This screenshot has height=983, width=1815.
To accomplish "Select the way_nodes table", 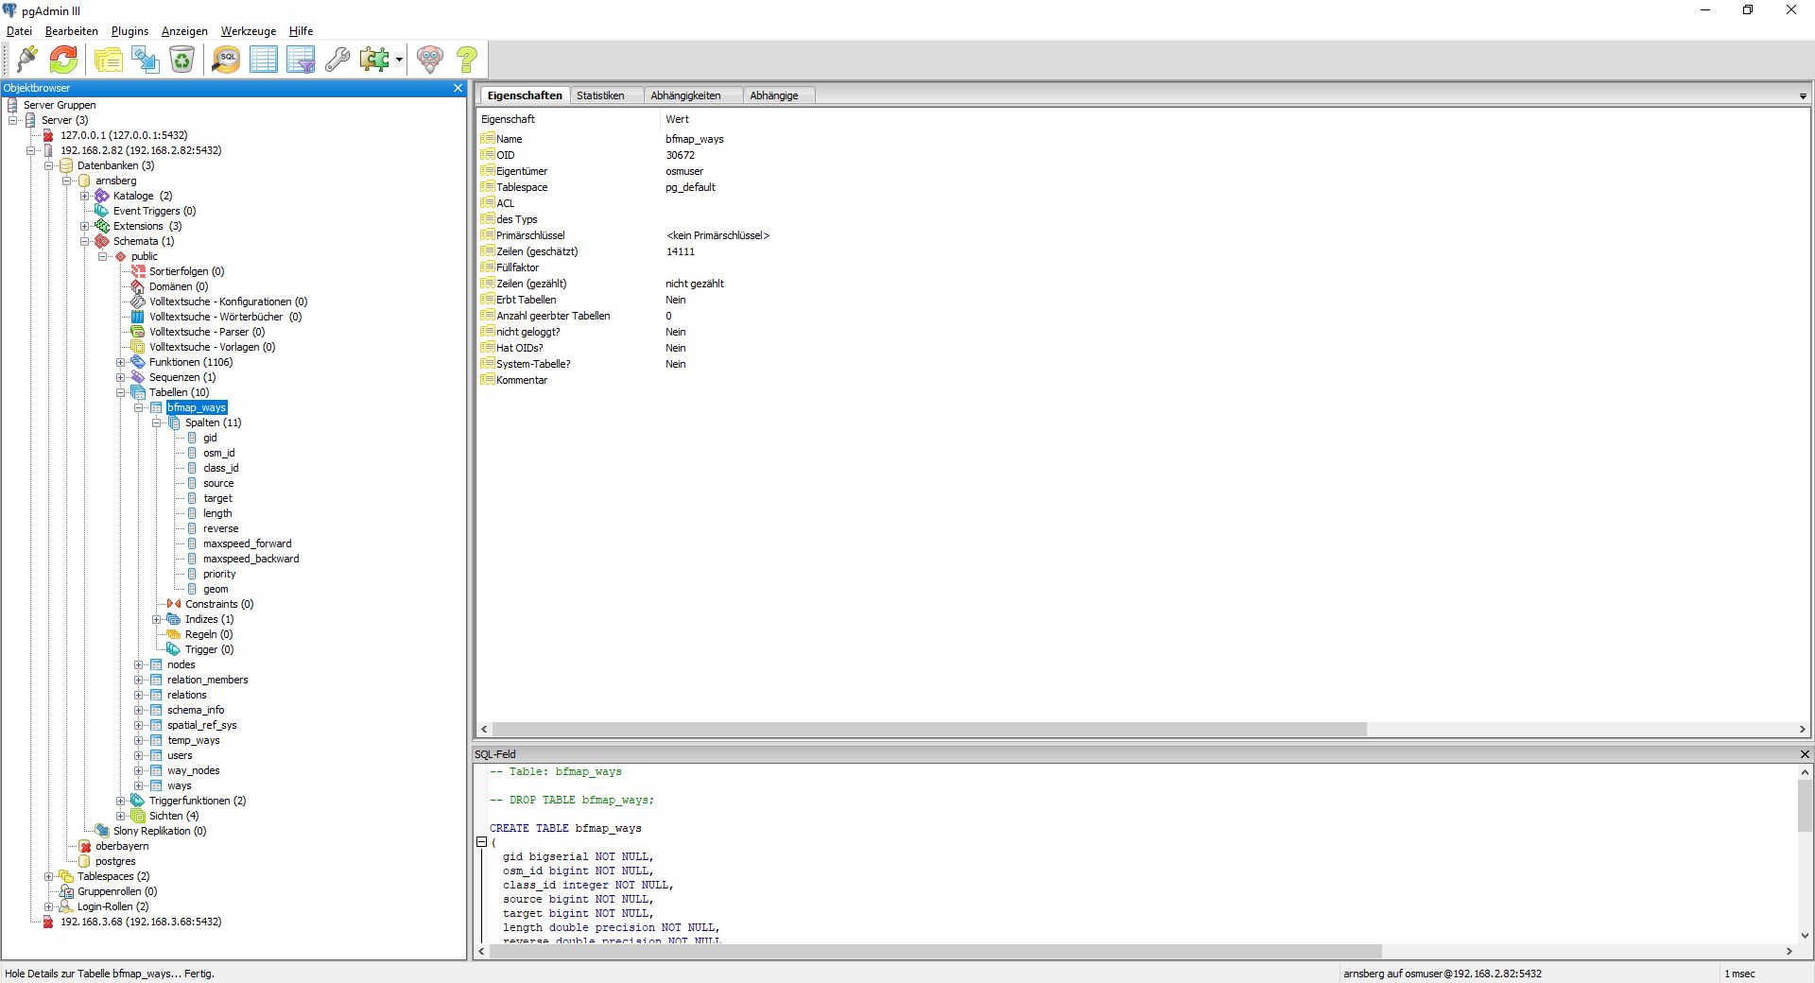I will click(194, 770).
